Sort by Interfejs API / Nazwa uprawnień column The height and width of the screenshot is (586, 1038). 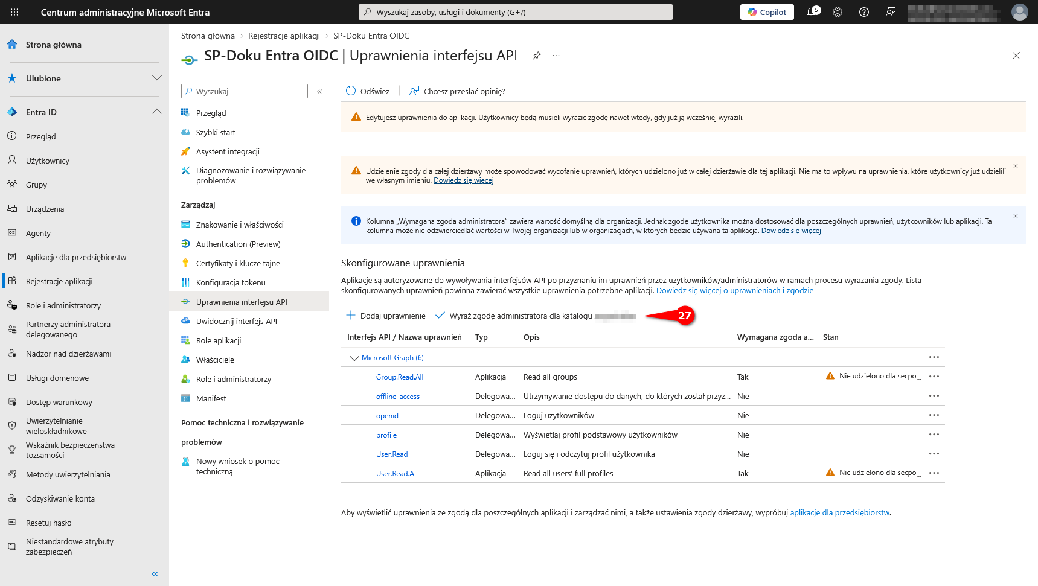tap(404, 337)
